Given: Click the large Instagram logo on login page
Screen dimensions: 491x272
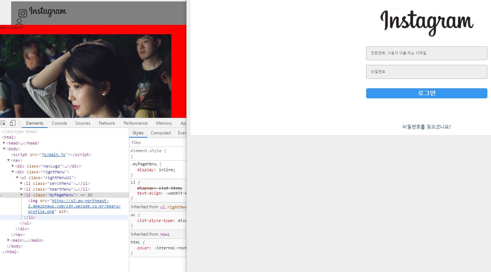Looking at the screenshot, I should 427,23.
